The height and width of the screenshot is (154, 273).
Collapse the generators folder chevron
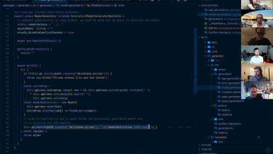point(212,74)
